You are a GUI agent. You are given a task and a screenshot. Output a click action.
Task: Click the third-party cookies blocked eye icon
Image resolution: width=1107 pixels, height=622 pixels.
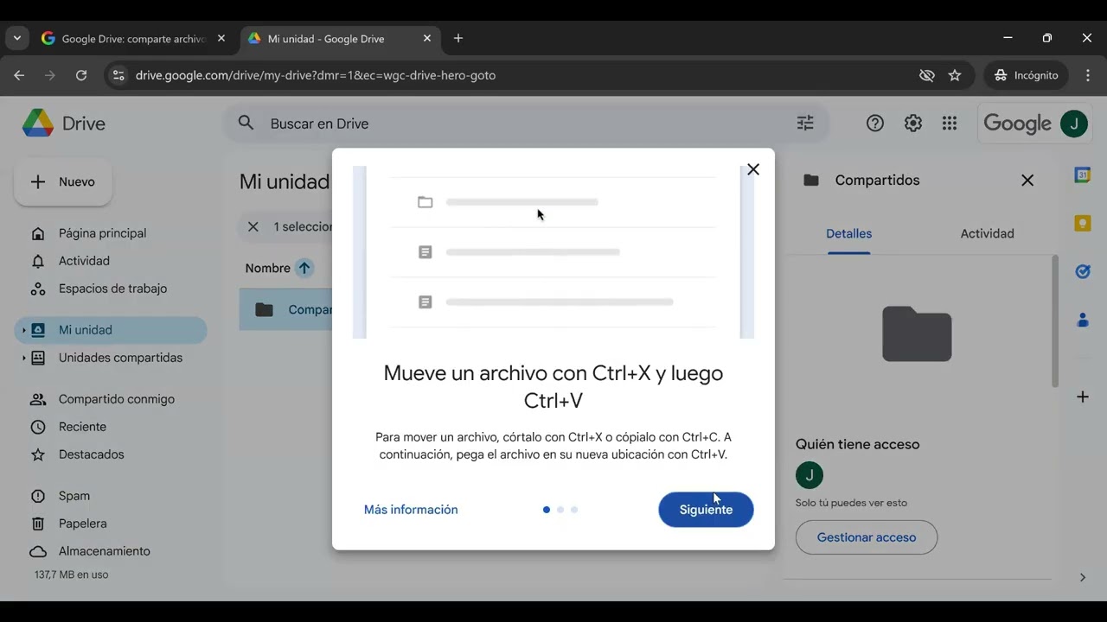927,75
